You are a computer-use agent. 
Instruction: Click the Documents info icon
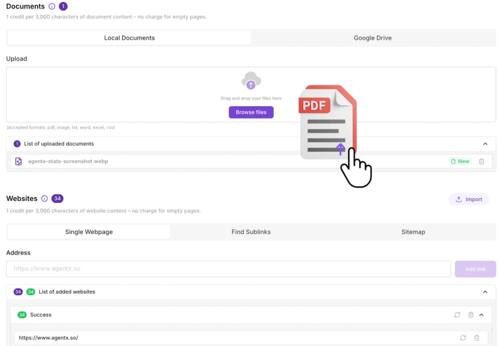coord(52,7)
